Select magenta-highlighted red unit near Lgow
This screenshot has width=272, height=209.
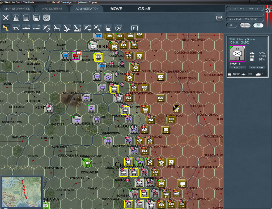click(x=76, y=56)
